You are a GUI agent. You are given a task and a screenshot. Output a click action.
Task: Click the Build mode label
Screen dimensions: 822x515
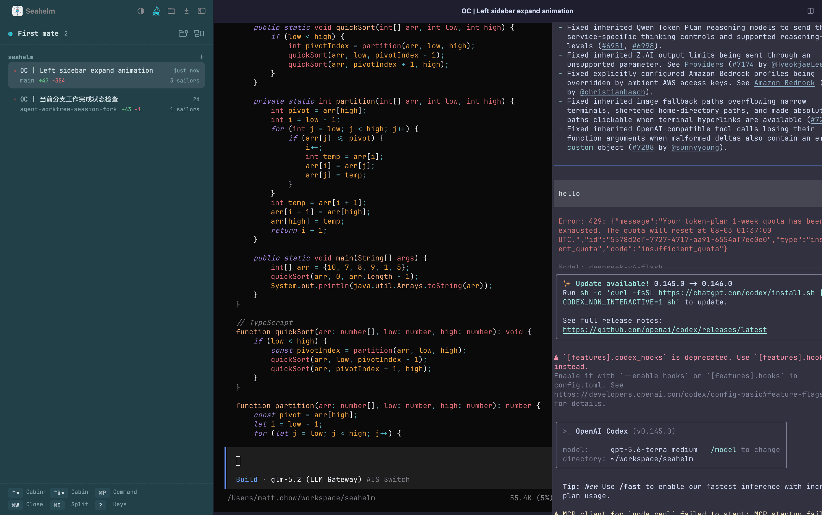(247, 479)
